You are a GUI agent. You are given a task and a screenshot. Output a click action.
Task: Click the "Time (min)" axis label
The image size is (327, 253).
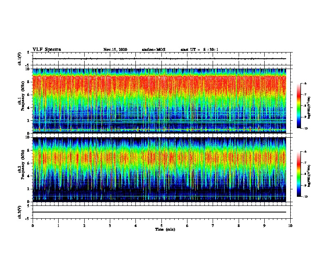click(x=165, y=229)
